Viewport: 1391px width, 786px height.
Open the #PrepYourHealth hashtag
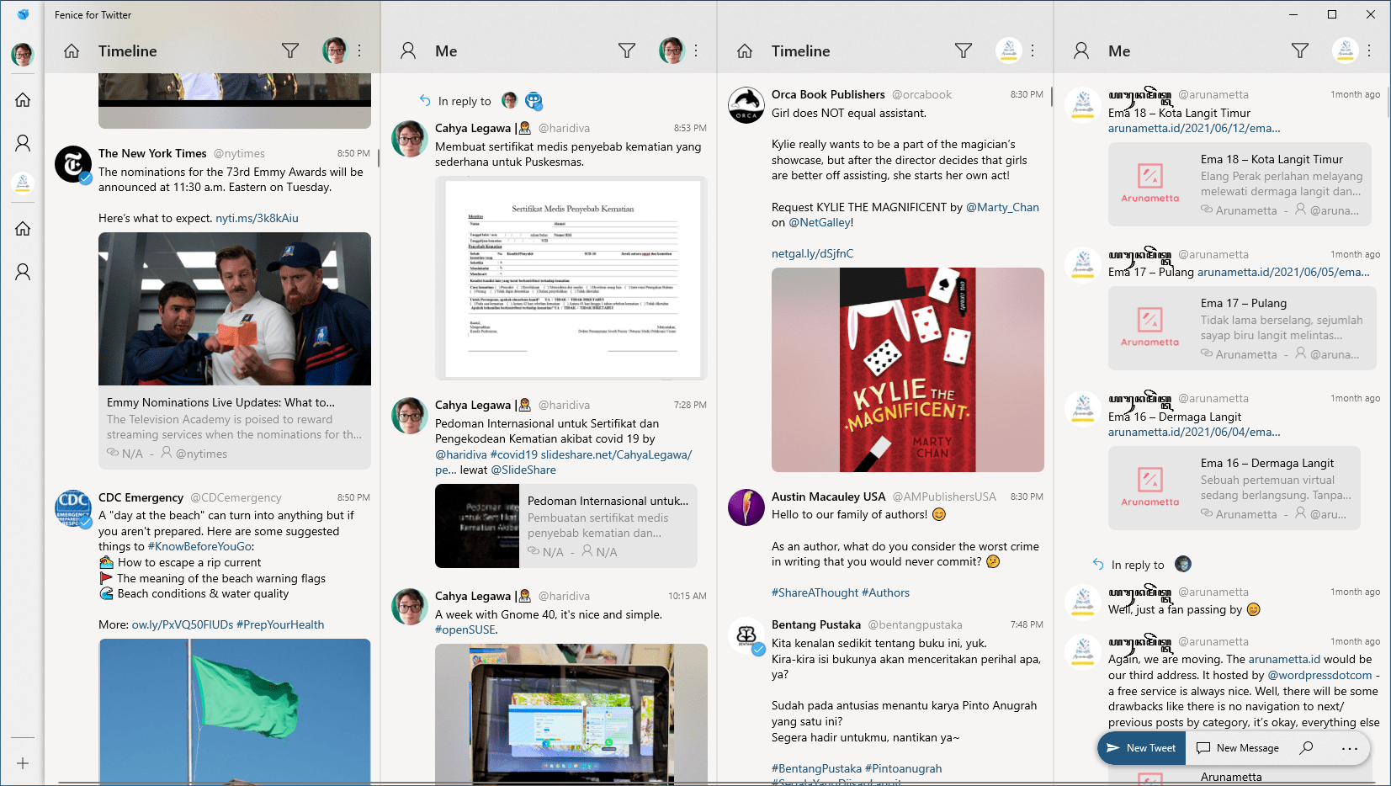280,624
